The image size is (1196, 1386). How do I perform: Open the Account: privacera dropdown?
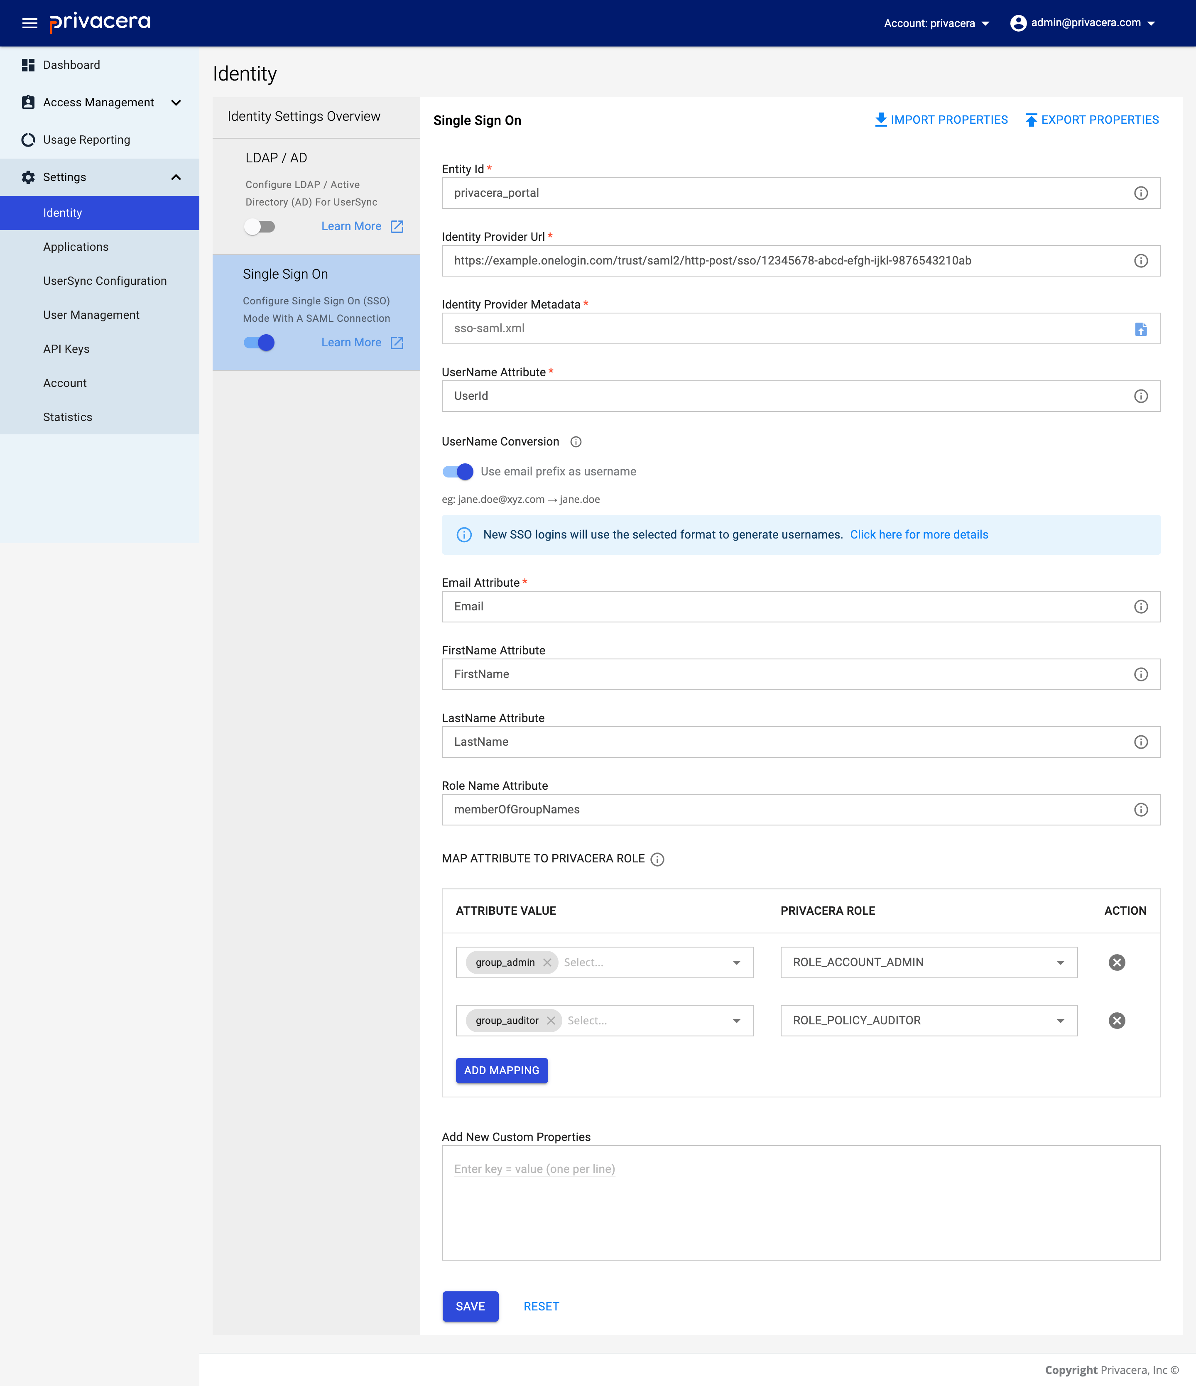click(x=936, y=23)
